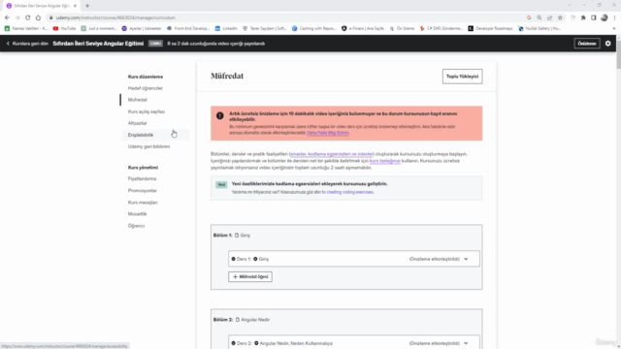Click Toplu Yükleyici button
Screen dimensions: 621x349
462,77
